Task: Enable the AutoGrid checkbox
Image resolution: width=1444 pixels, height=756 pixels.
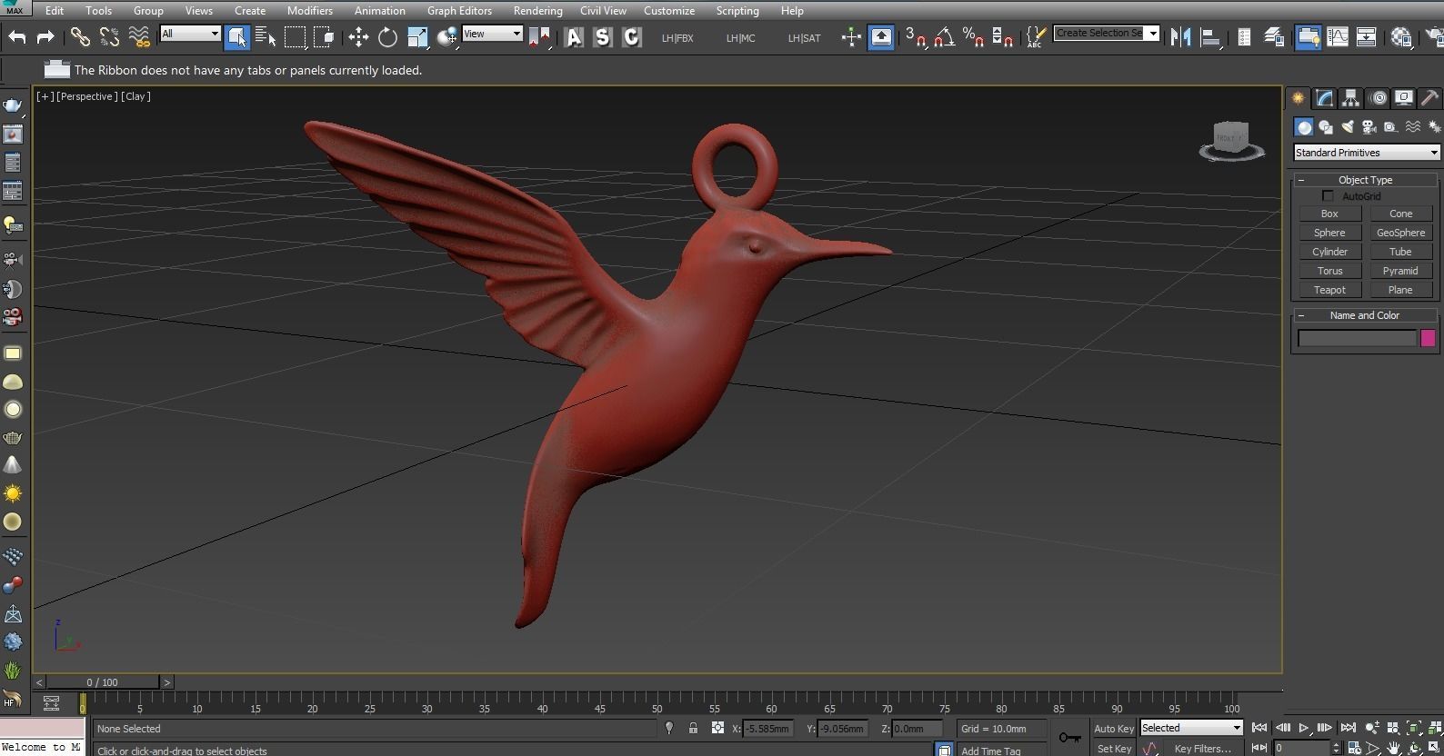Action: [x=1328, y=196]
